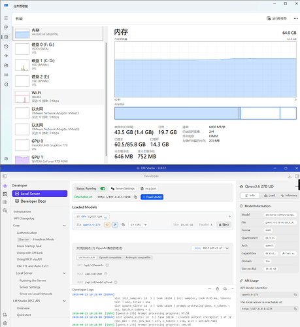
Task: Open the Developer view icon in LM Studio sidebar
Action: (5, 194)
